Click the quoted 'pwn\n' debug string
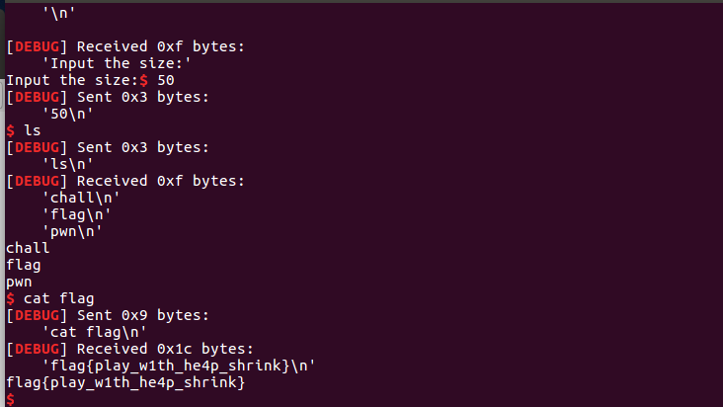The image size is (723, 407). 72,231
